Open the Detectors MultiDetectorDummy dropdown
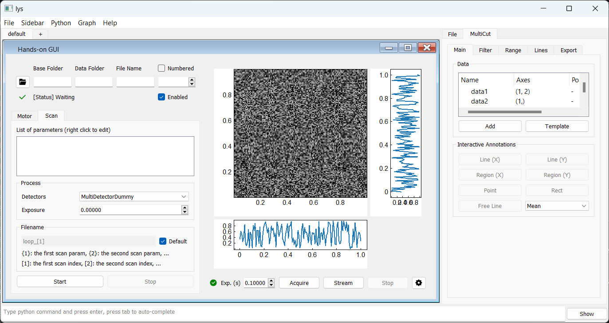Viewport: 609px width, 323px height. (134, 196)
